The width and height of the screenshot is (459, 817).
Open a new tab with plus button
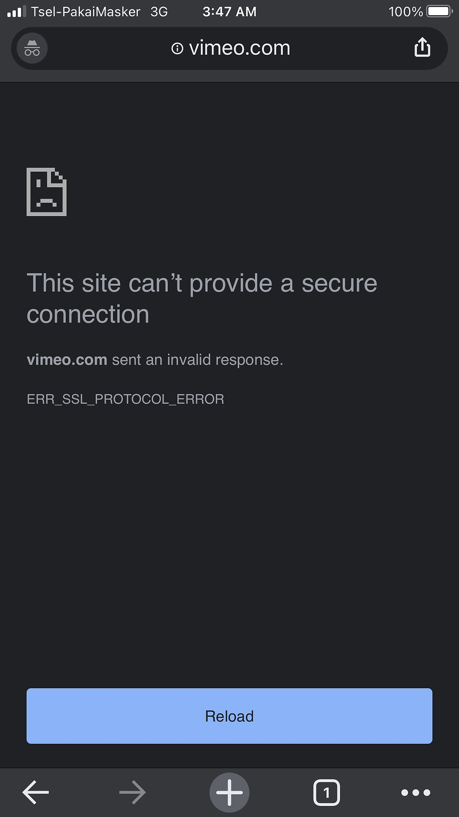click(x=229, y=792)
